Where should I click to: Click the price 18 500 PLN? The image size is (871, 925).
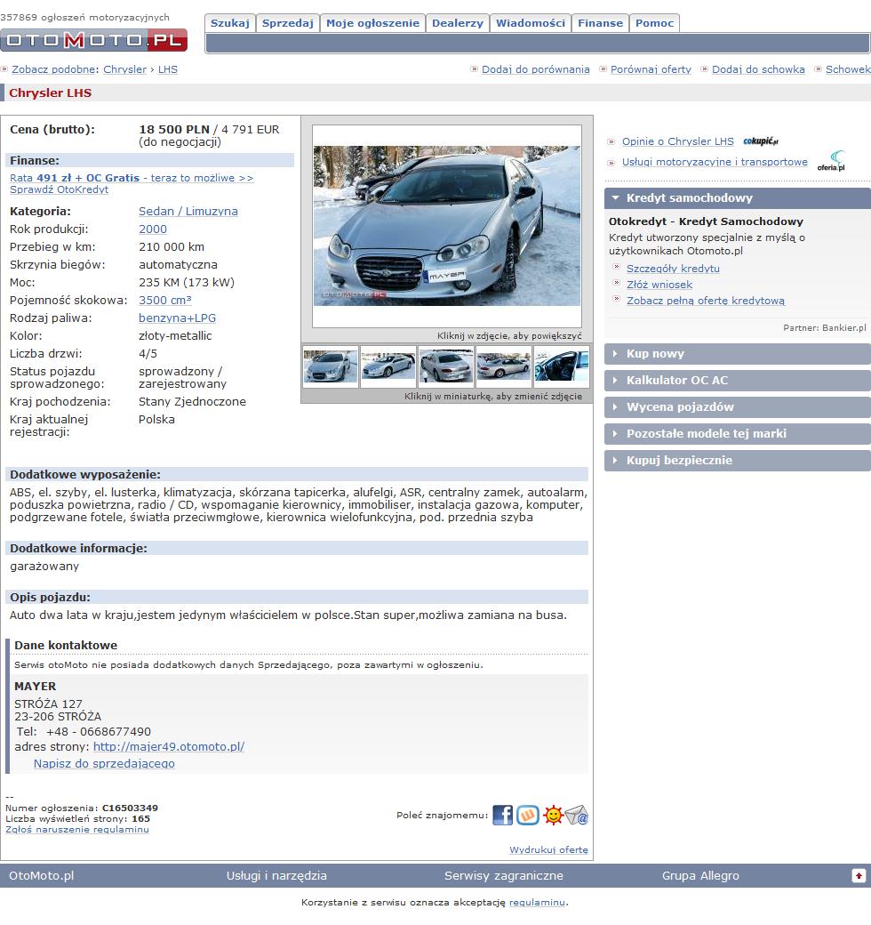pos(174,130)
